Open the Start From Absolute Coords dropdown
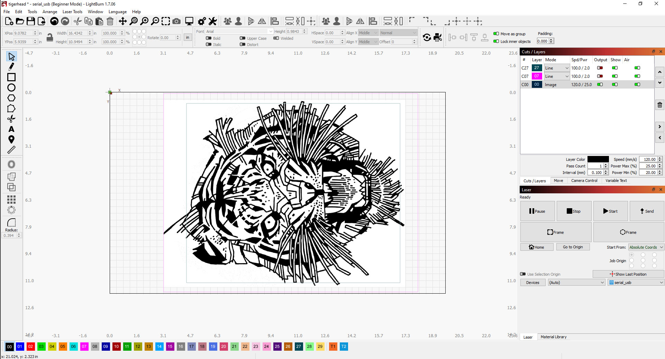 [x=646, y=247]
